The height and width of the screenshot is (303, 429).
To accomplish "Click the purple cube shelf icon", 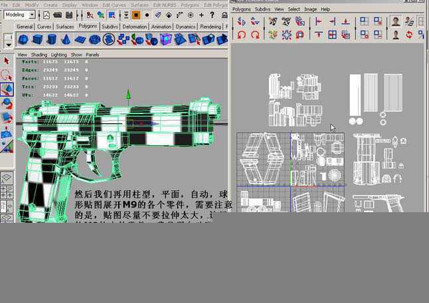I will [165, 40].
